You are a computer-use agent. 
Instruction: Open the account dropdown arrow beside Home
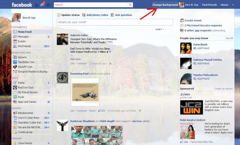click(233, 5)
